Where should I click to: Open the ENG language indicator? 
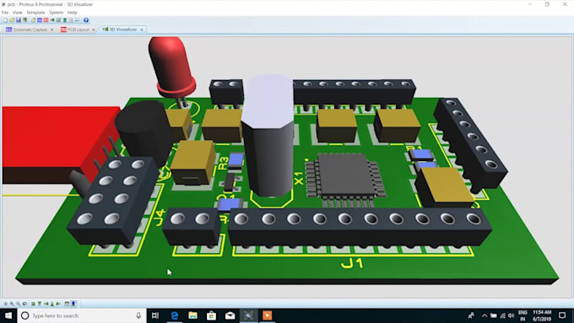(523, 315)
